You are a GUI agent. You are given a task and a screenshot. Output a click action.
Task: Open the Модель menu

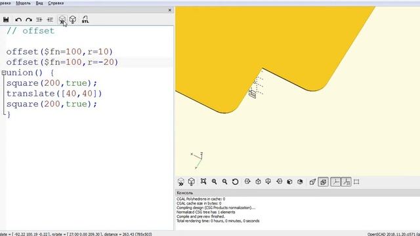(24, 3)
